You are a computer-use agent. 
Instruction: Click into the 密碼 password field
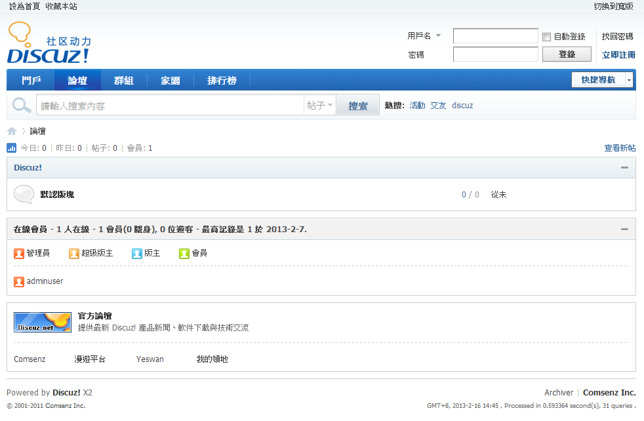click(x=495, y=54)
